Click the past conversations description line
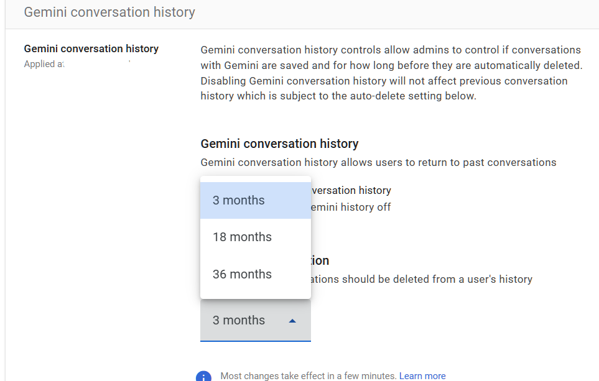The height and width of the screenshot is (381, 599). coord(378,162)
